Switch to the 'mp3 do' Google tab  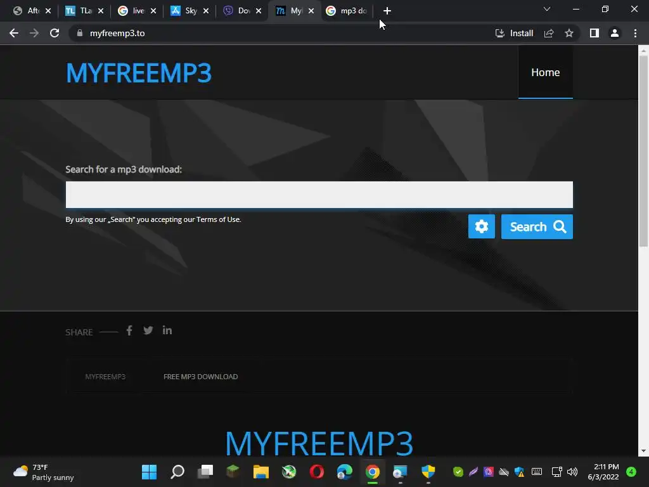pyautogui.click(x=347, y=11)
